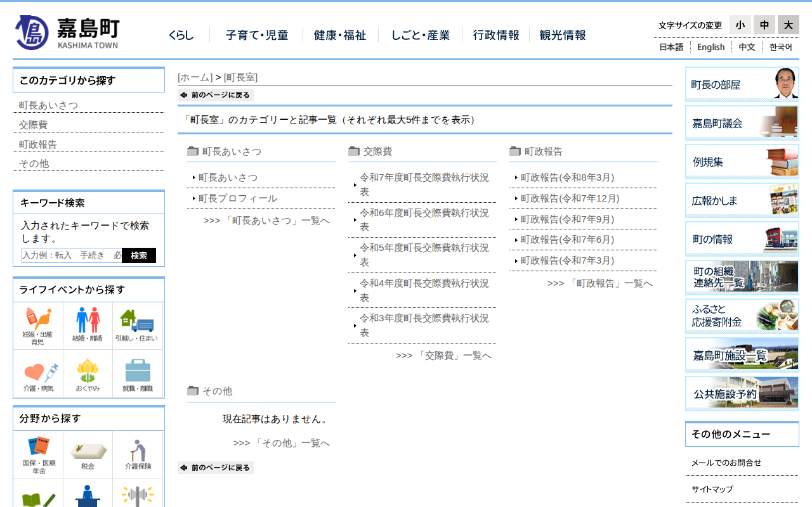
Task: Click the 検索 search button
Action: point(139,255)
